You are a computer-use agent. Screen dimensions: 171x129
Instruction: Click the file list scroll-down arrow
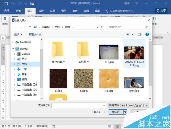[150, 98]
